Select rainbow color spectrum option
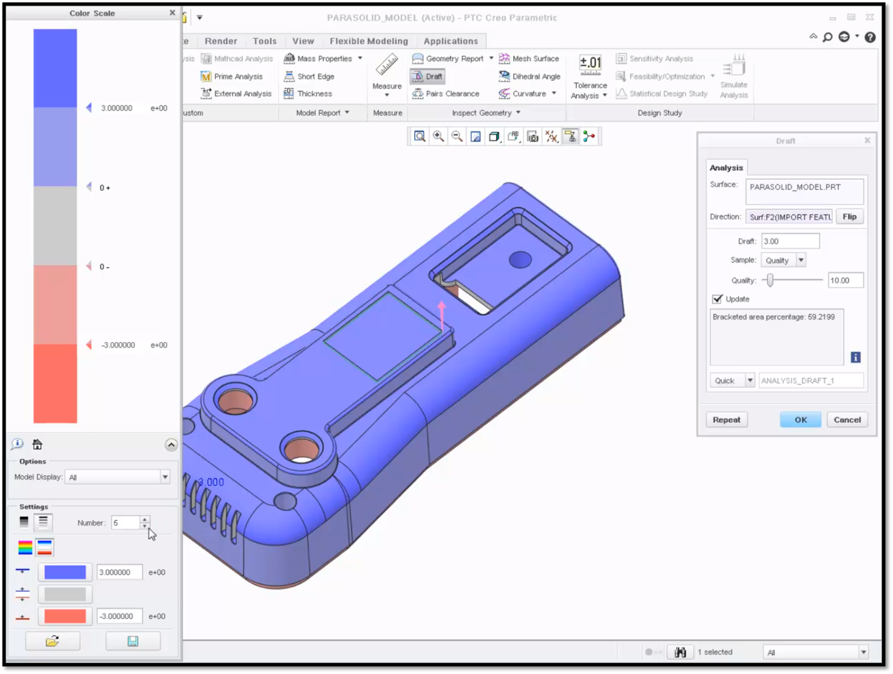The image size is (893, 674). [25, 547]
